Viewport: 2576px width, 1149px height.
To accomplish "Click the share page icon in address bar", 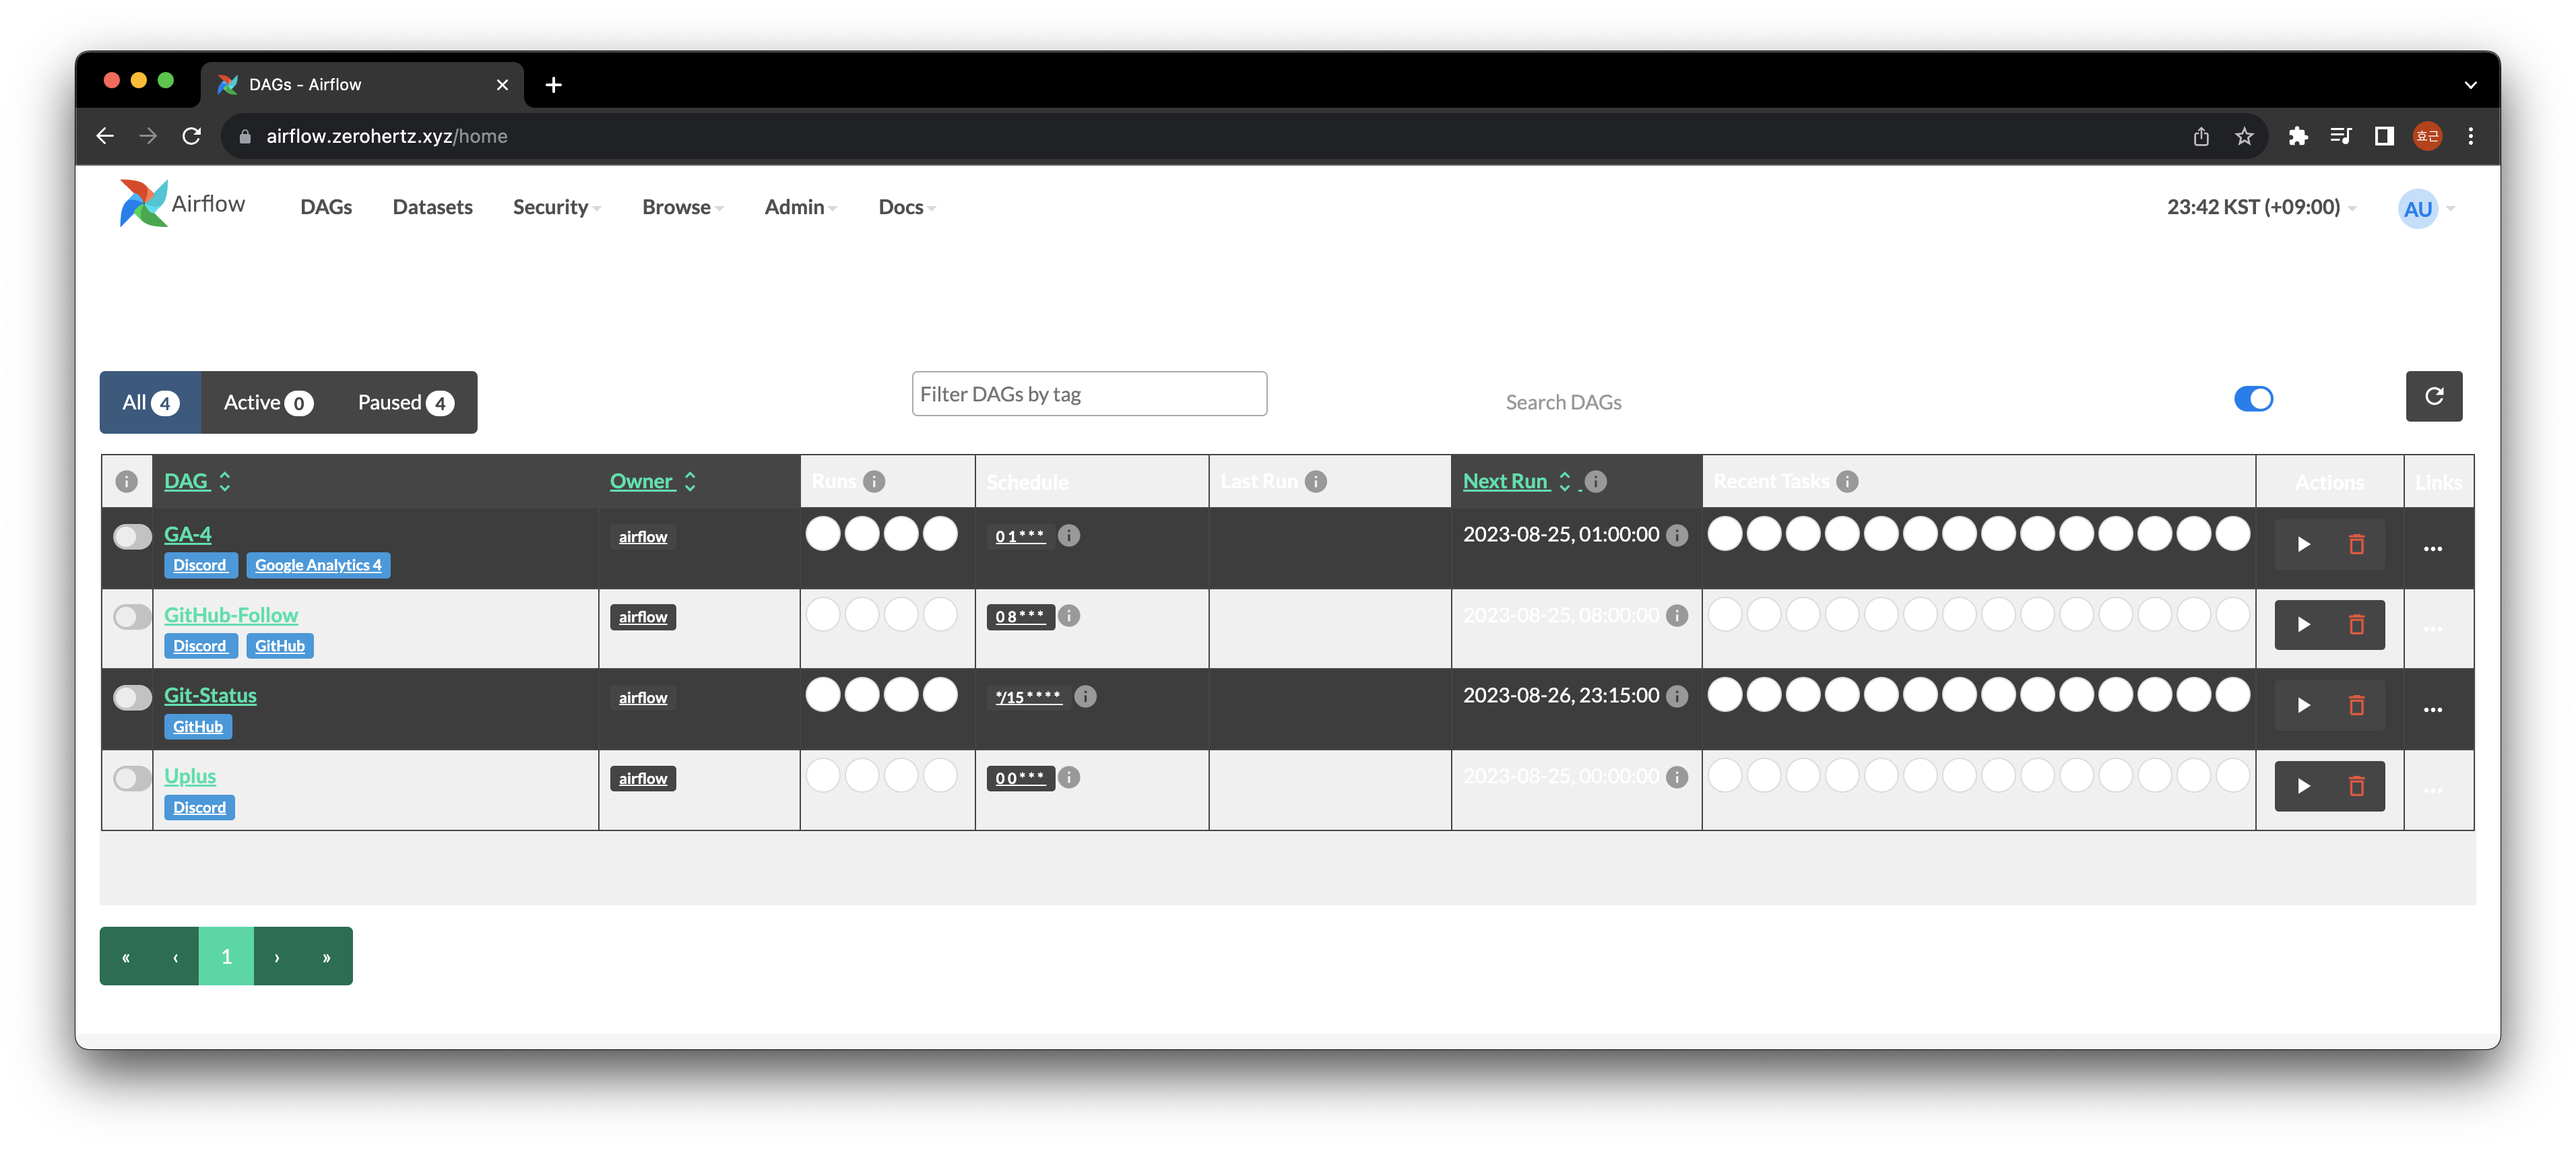I will [x=2200, y=136].
